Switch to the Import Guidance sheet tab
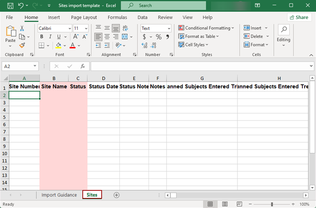This screenshot has width=316, height=208. tap(59, 195)
